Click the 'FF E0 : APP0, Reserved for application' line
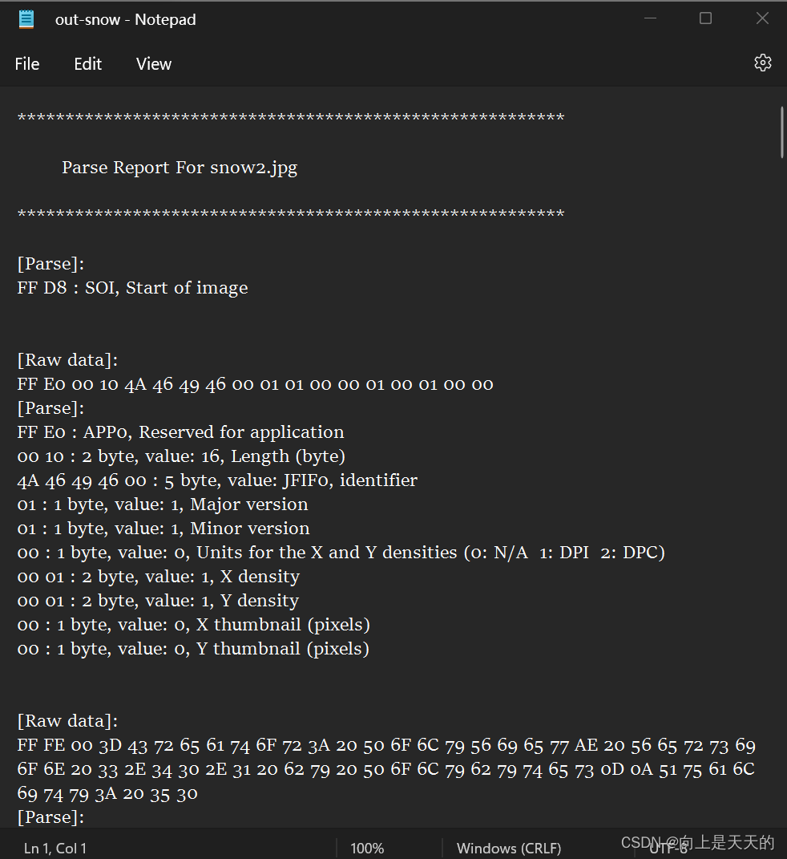Image resolution: width=787 pixels, height=859 pixels. [x=180, y=432]
